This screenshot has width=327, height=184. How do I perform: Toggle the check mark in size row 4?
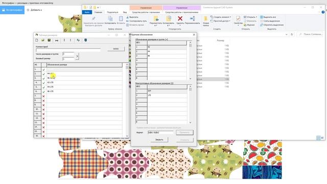click(x=43, y=83)
